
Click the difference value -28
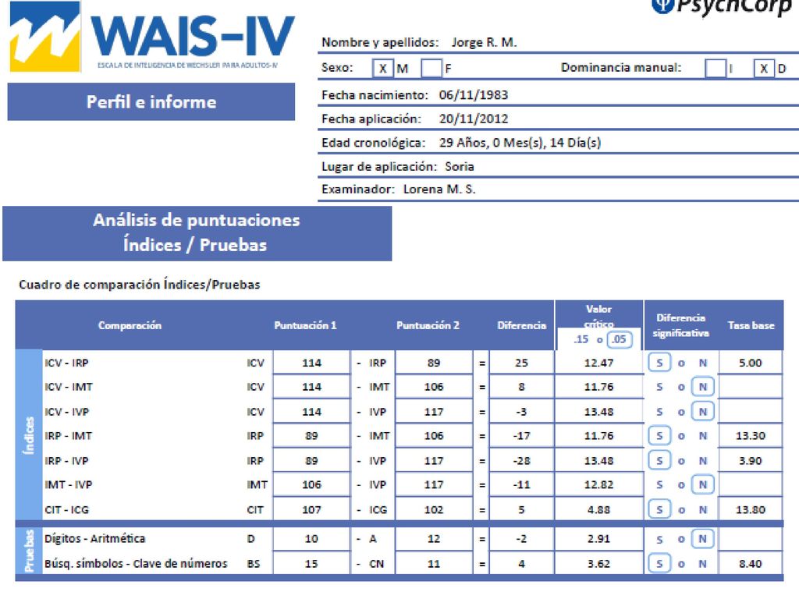click(521, 460)
